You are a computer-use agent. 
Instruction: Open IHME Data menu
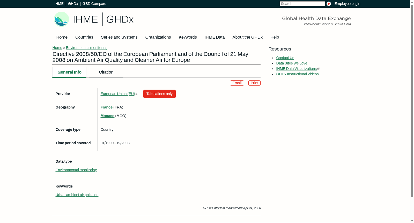[215, 37]
